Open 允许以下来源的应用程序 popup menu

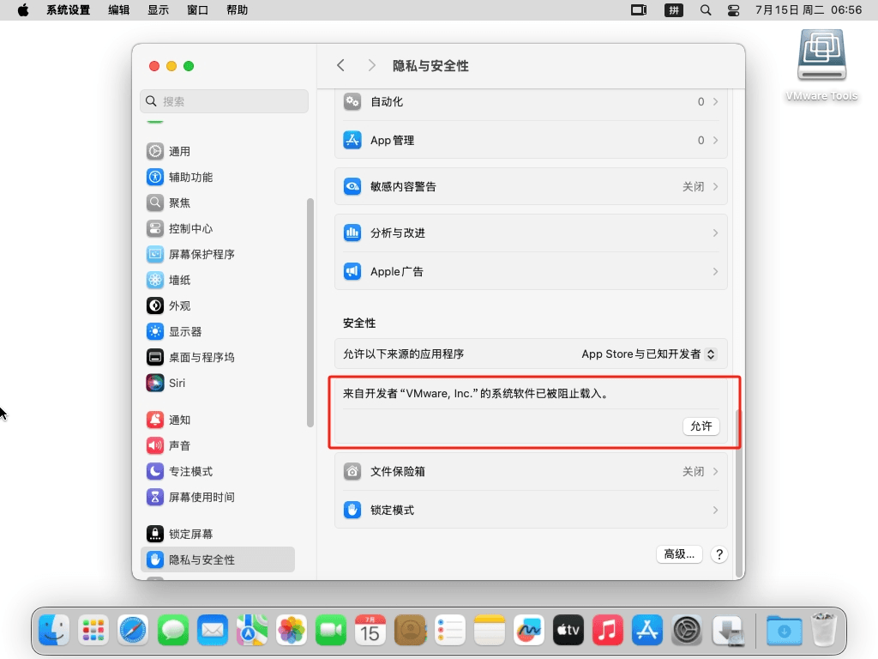[x=649, y=354]
